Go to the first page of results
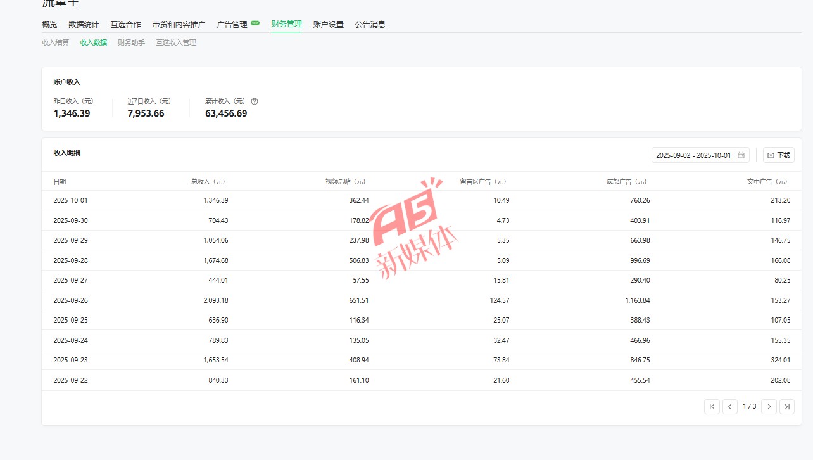Screen dimensions: 813x460 pos(712,407)
